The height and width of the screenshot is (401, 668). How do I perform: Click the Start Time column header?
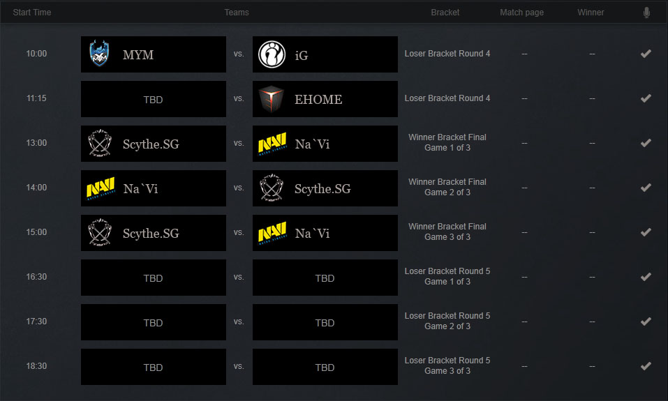click(32, 13)
